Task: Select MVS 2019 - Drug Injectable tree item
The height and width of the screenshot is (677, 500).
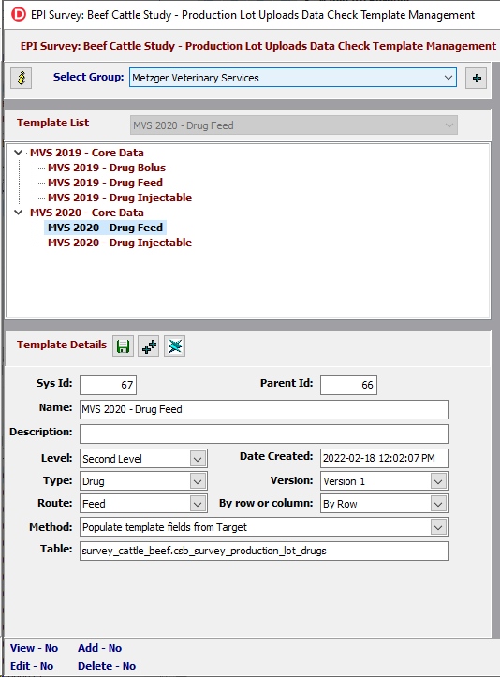Action: (x=120, y=198)
